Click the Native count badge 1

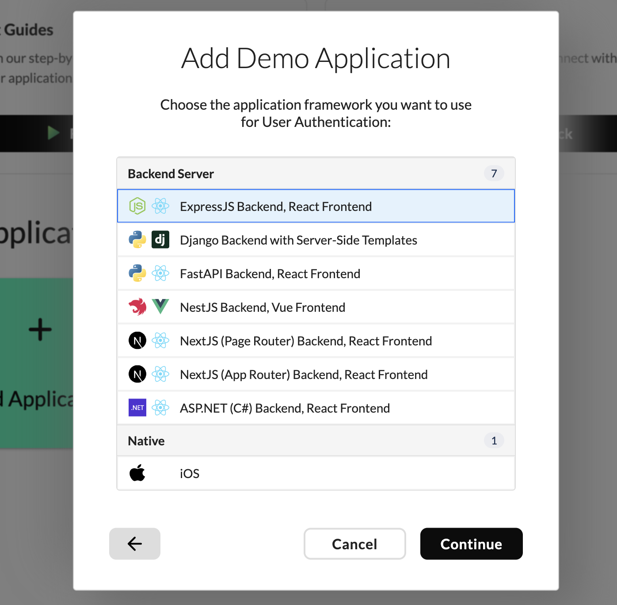point(494,440)
